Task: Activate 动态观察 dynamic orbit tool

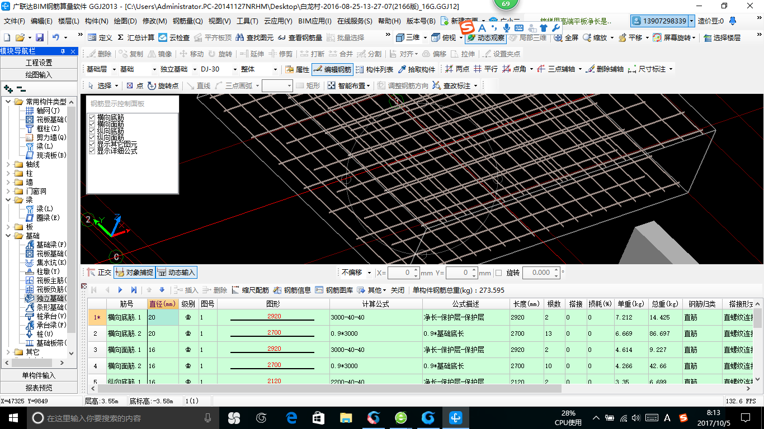Action: (x=485, y=37)
